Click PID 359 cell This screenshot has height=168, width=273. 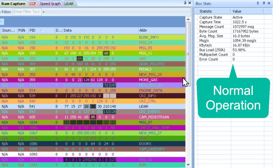tap(32, 80)
